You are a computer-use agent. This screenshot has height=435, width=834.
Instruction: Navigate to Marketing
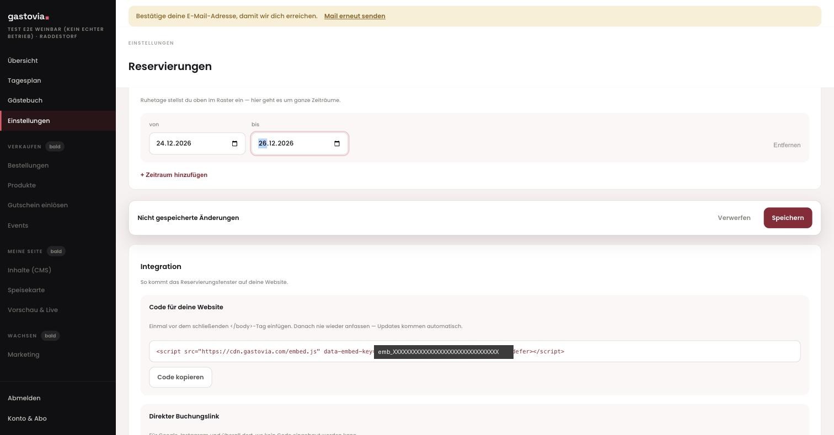tap(23, 355)
